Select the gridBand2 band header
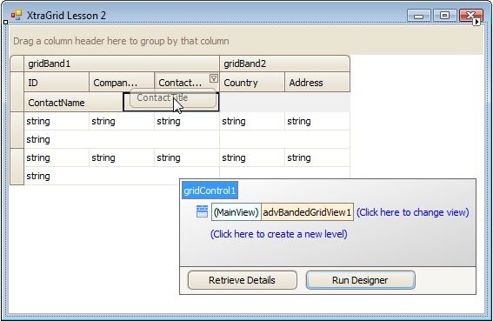The width and height of the screenshot is (493, 321). (284, 64)
